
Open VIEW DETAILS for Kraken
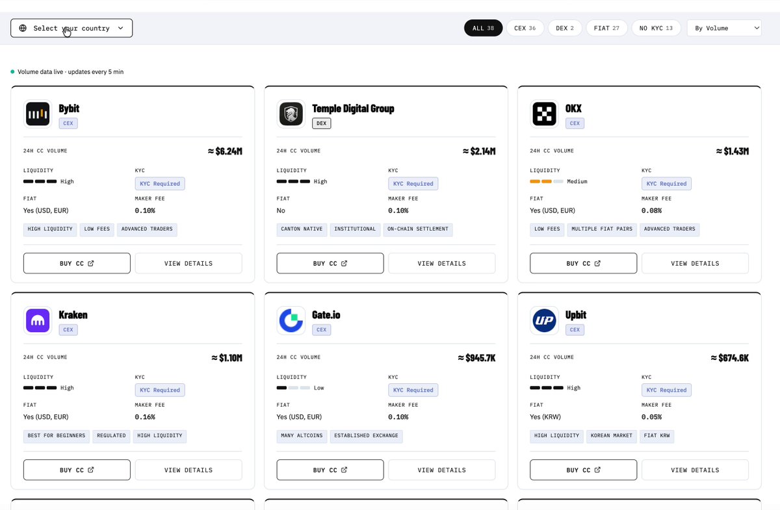tap(188, 470)
